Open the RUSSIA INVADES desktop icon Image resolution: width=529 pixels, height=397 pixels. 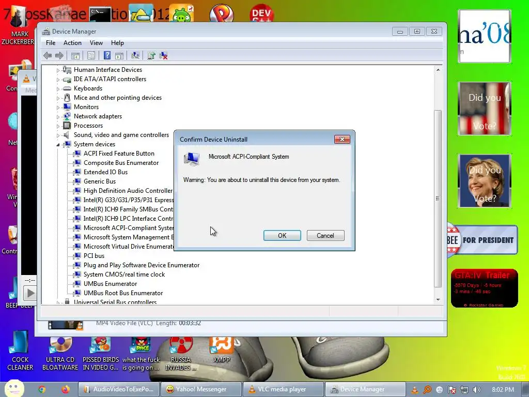[x=181, y=354]
